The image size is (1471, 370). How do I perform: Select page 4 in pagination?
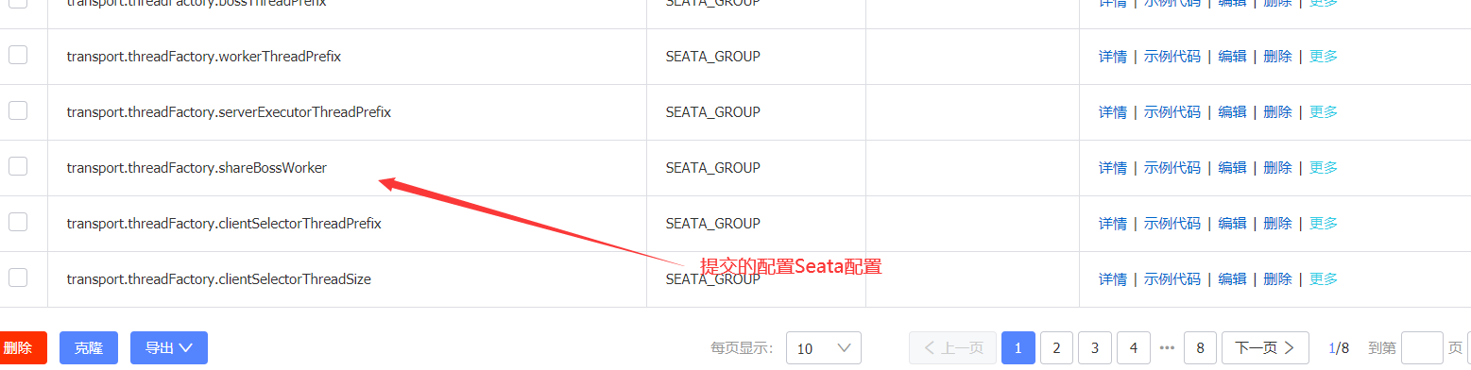1133,348
